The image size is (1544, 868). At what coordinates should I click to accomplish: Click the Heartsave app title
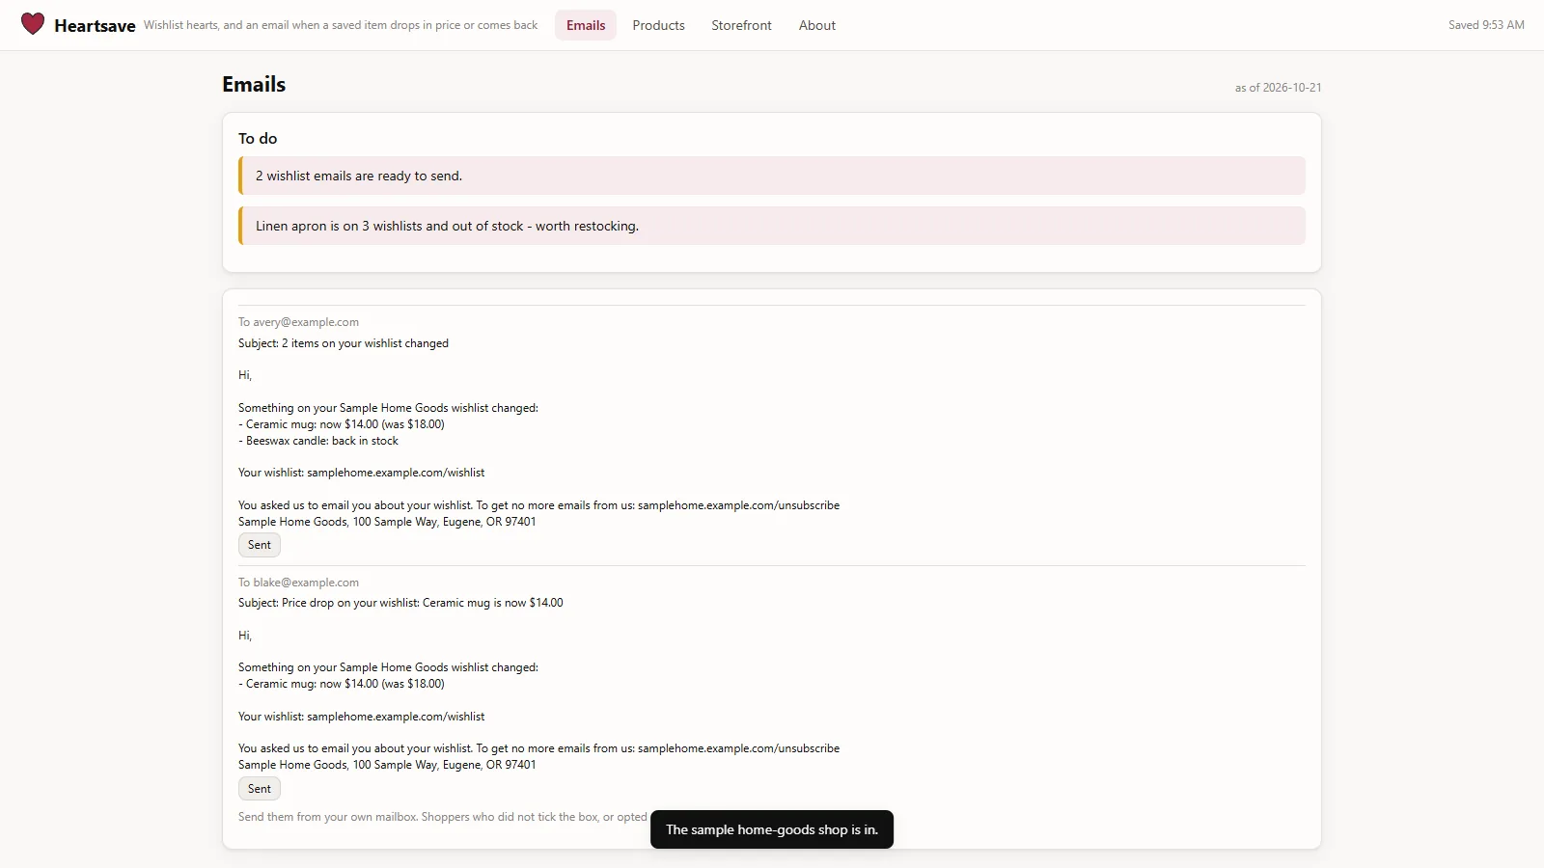click(95, 26)
